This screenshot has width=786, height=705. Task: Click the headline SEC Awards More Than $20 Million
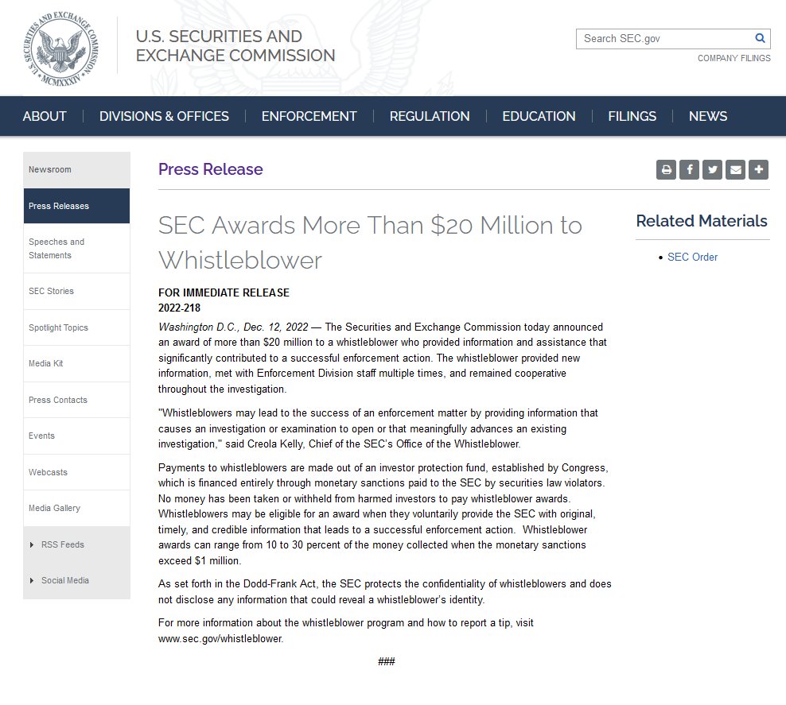point(370,242)
